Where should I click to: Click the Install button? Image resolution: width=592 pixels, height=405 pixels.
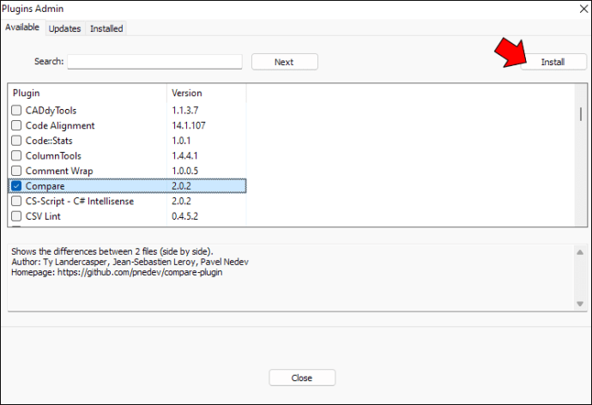553,62
